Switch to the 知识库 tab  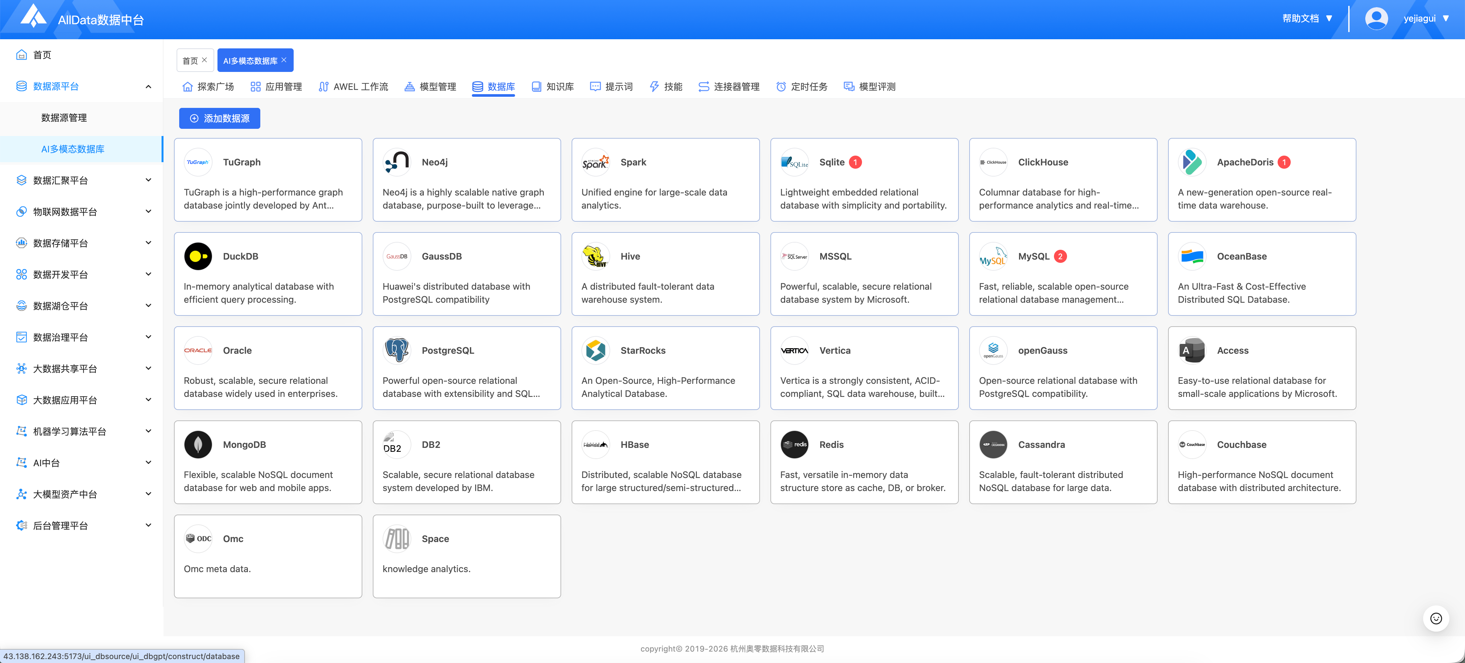click(x=552, y=86)
